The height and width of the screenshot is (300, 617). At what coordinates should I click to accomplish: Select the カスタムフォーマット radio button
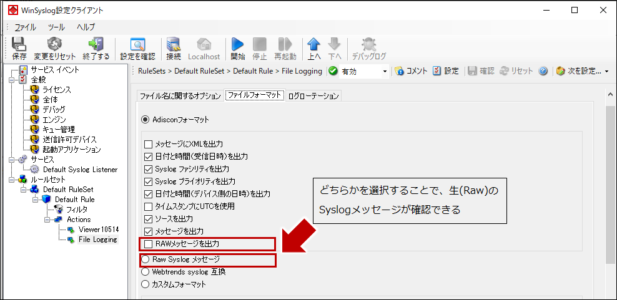pyautogui.click(x=146, y=284)
